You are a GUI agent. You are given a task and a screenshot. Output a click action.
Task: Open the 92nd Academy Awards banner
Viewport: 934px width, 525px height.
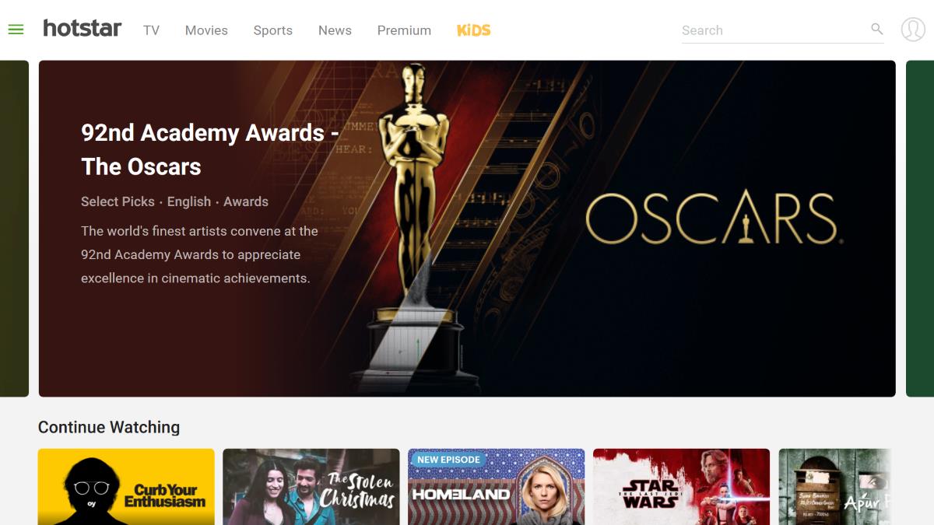click(465, 229)
